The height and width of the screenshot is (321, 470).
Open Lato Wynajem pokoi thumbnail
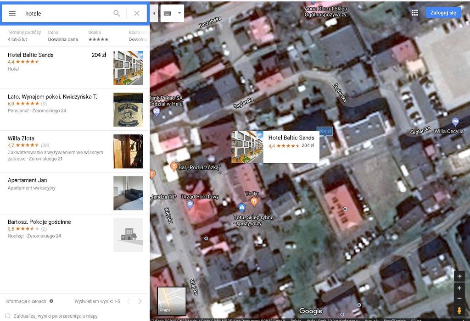pos(129,110)
